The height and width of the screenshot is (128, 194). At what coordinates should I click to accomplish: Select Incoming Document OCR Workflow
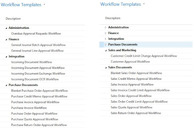click(x=35, y=79)
